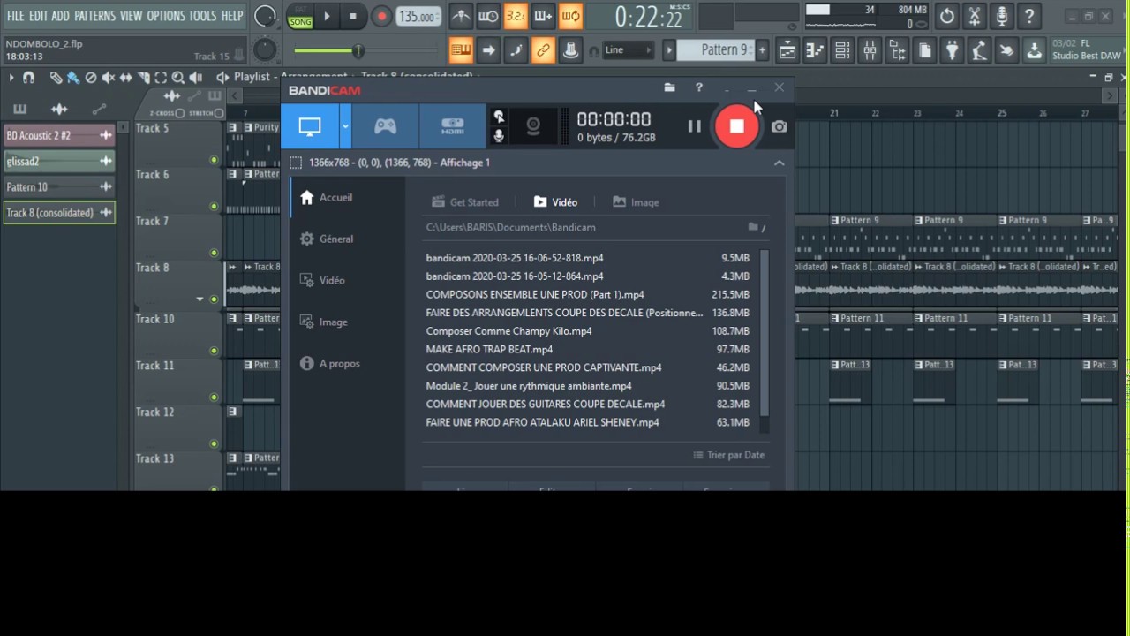Screen dimensions: 1130x636
Task: Open the Line snap dropdown
Action: click(627, 50)
